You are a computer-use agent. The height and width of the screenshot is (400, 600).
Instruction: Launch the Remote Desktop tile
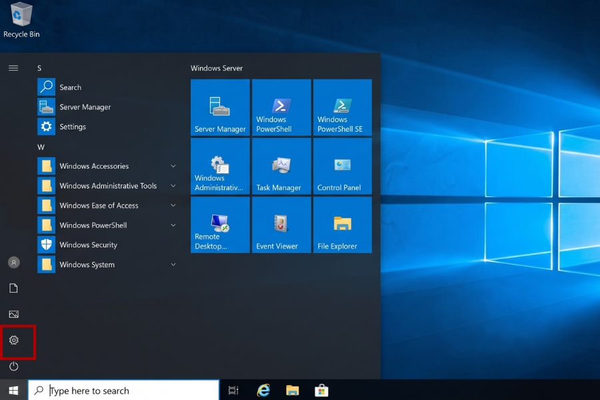click(x=220, y=225)
